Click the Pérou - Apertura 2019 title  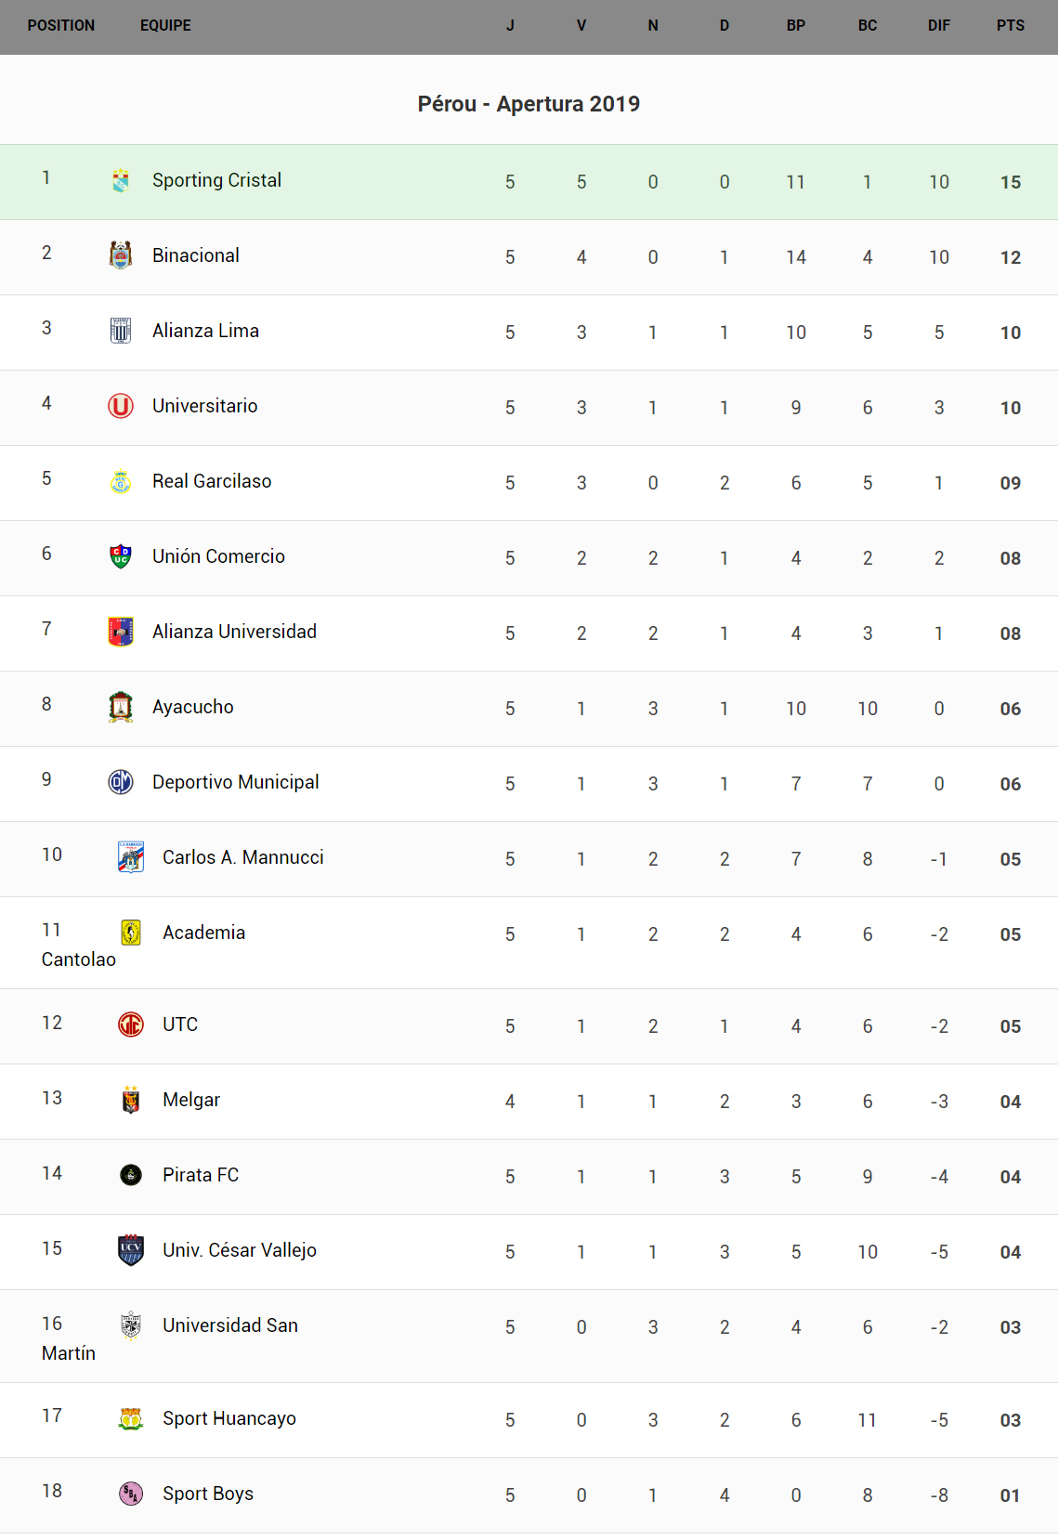(529, 104)
